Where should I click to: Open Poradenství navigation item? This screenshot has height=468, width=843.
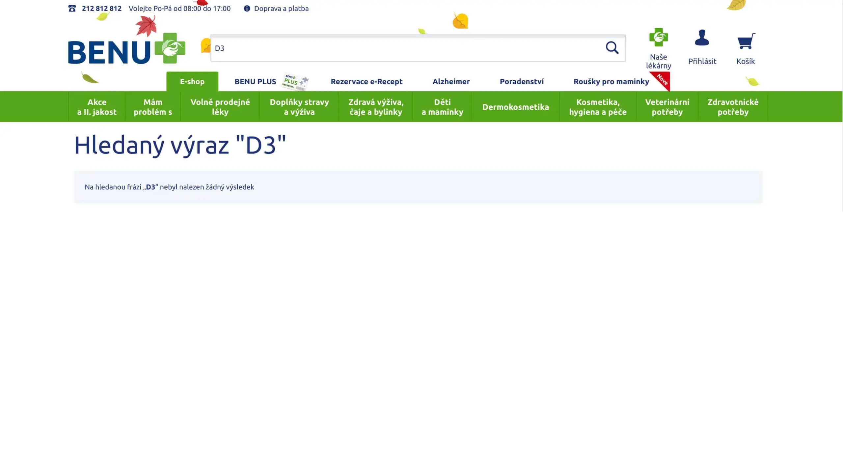pyautogui.click(x=521, y=82)
